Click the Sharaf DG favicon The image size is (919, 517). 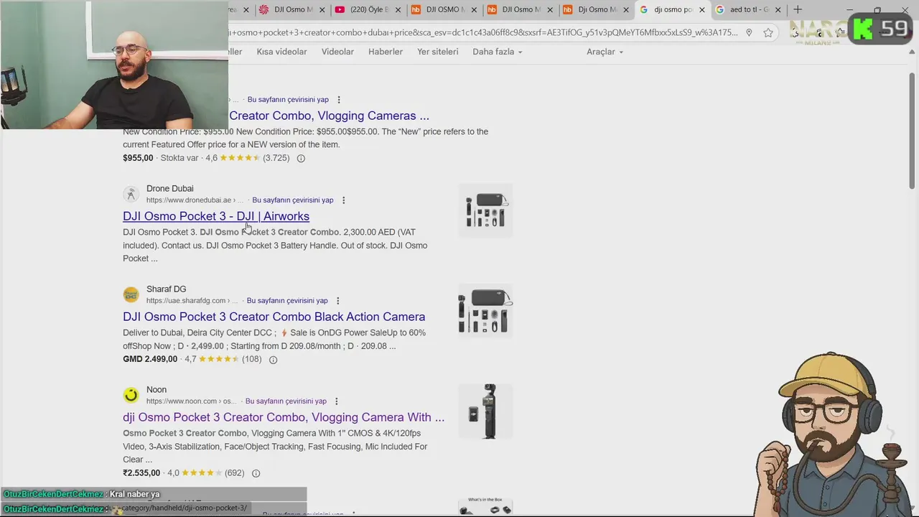click(131, 294)
